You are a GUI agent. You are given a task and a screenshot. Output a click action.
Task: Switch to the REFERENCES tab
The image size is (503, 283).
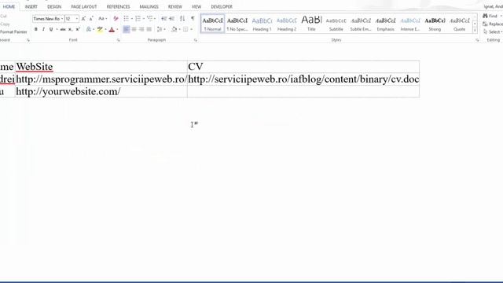click(x=119, y=6)
